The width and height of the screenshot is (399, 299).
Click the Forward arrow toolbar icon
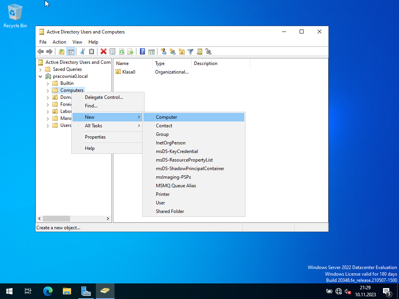[49, 52]
